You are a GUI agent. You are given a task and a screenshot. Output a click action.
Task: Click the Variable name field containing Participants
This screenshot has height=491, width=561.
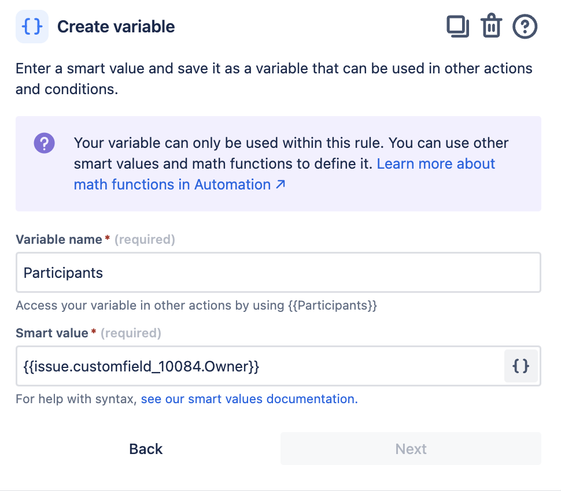pyautogui.click(x=278, y=273)
